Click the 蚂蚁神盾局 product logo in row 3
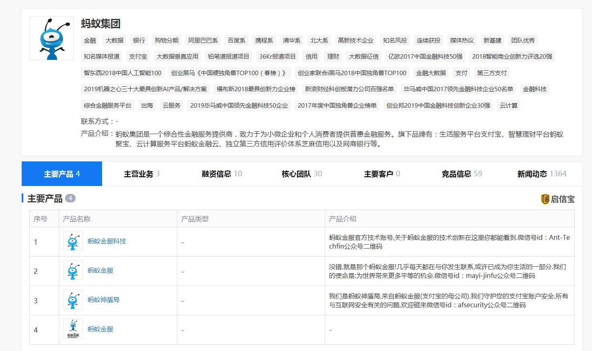 point(72,300)
